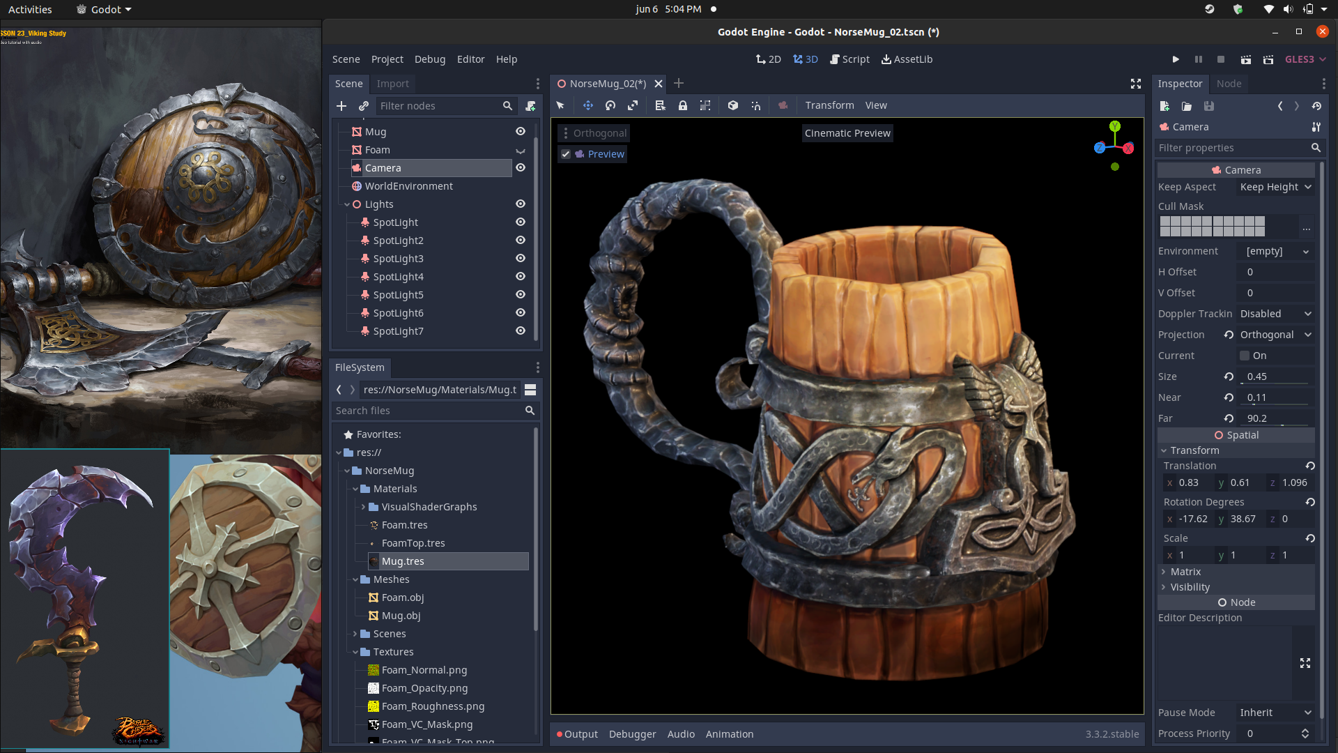Enable the Current On checkbox

click(x=1245, y=356)
